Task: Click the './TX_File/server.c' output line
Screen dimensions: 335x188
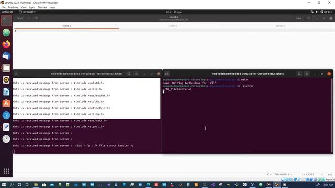Action: pyautogui.click(x=177, y=89)
